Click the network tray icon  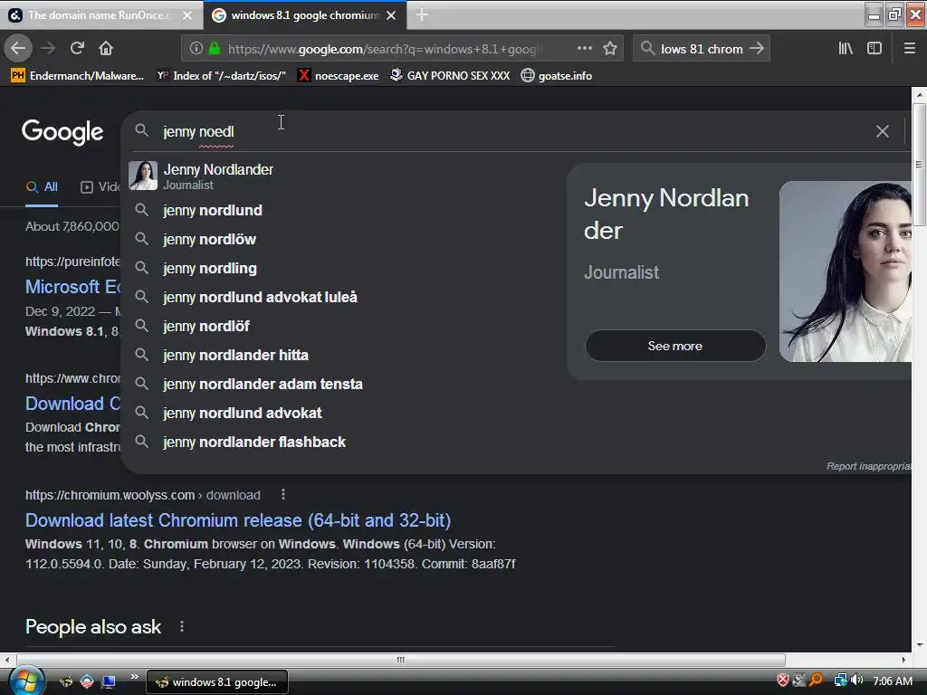(x=840, y=681)
